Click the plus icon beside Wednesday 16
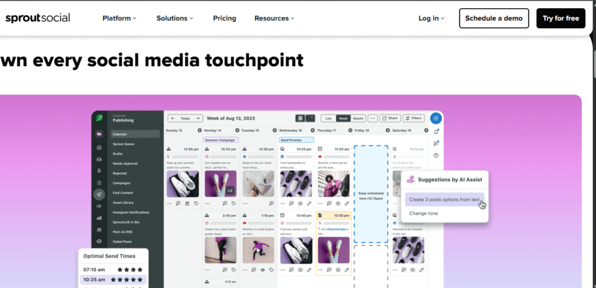Image resolution: width=596 pixels, height=288 pixels. click(x=313, y=130)
